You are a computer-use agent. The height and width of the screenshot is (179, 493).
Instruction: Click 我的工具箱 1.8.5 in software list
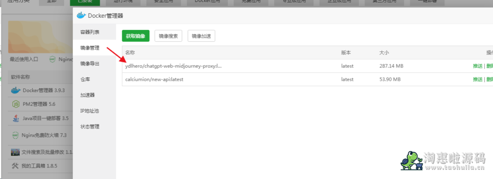coord(39,166)
